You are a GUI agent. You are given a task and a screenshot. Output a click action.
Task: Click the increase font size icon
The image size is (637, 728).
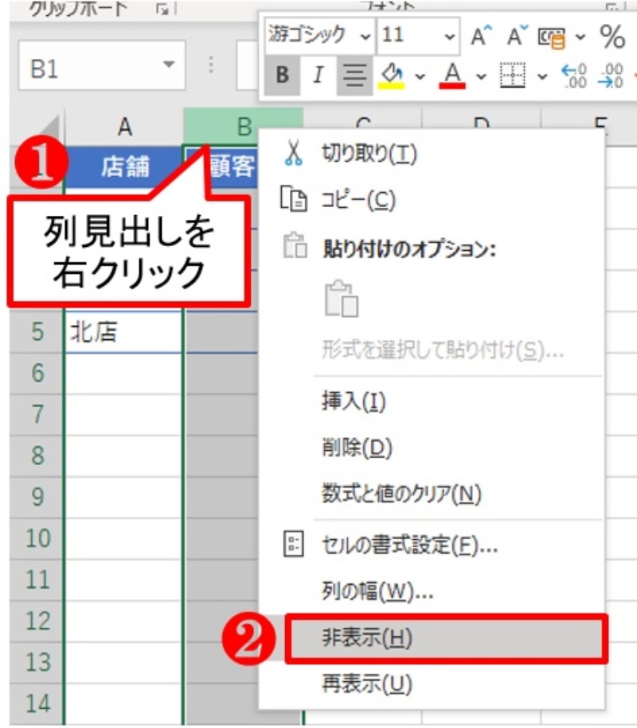point(479,36)
